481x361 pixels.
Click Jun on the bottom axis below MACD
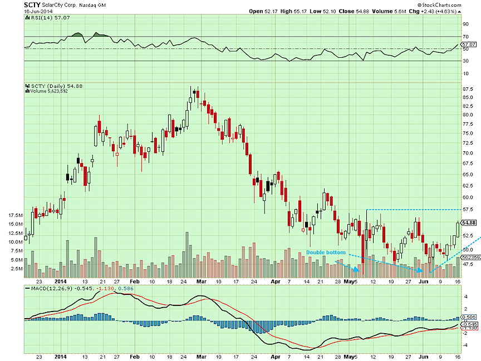tap(423, 357)
